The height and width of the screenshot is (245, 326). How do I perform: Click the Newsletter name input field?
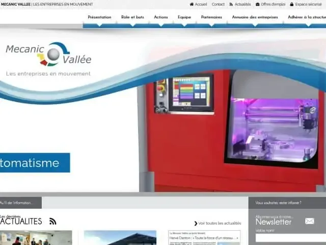tap(290, 238)
